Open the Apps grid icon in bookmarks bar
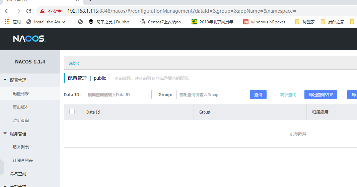 (x=7, y=22)
